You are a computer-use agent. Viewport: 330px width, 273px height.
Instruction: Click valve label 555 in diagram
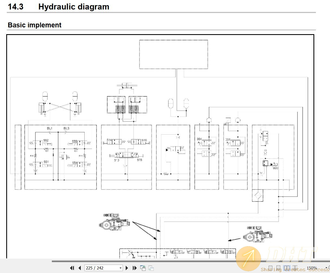[x=75, y=141]
